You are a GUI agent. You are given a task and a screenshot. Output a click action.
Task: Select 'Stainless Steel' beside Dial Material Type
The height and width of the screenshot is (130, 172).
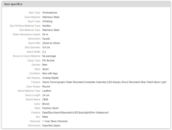[51, 30]
